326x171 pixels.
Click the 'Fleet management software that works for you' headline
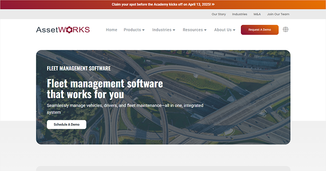click(x=105, y=89)
